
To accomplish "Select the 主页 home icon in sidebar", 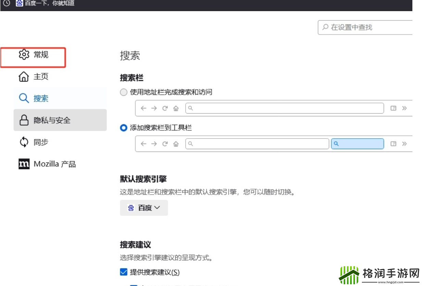I will 23,77.
